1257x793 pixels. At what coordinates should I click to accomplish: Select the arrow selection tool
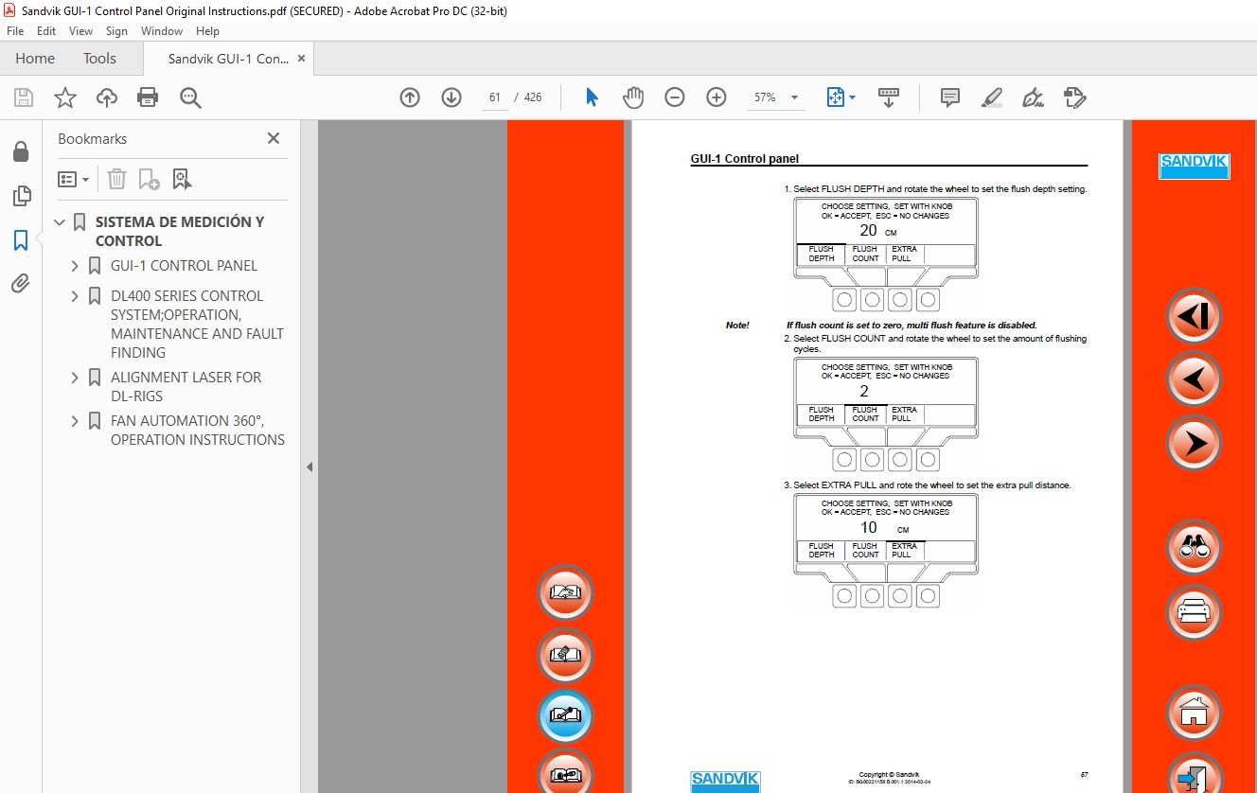click(x=592, y=97)
